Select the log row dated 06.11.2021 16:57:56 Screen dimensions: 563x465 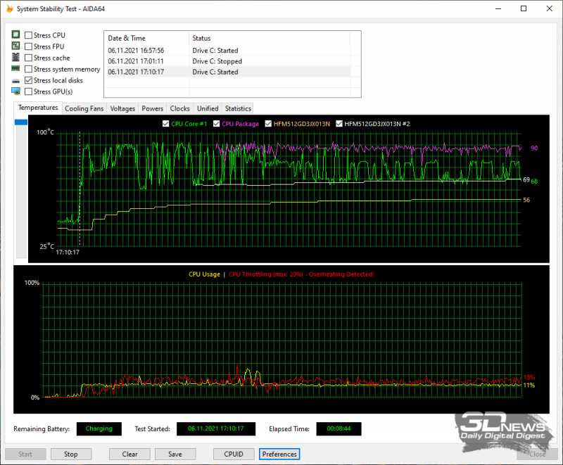click(228, 50)
